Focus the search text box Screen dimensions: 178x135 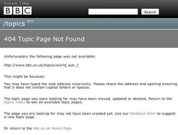[113, 12]
